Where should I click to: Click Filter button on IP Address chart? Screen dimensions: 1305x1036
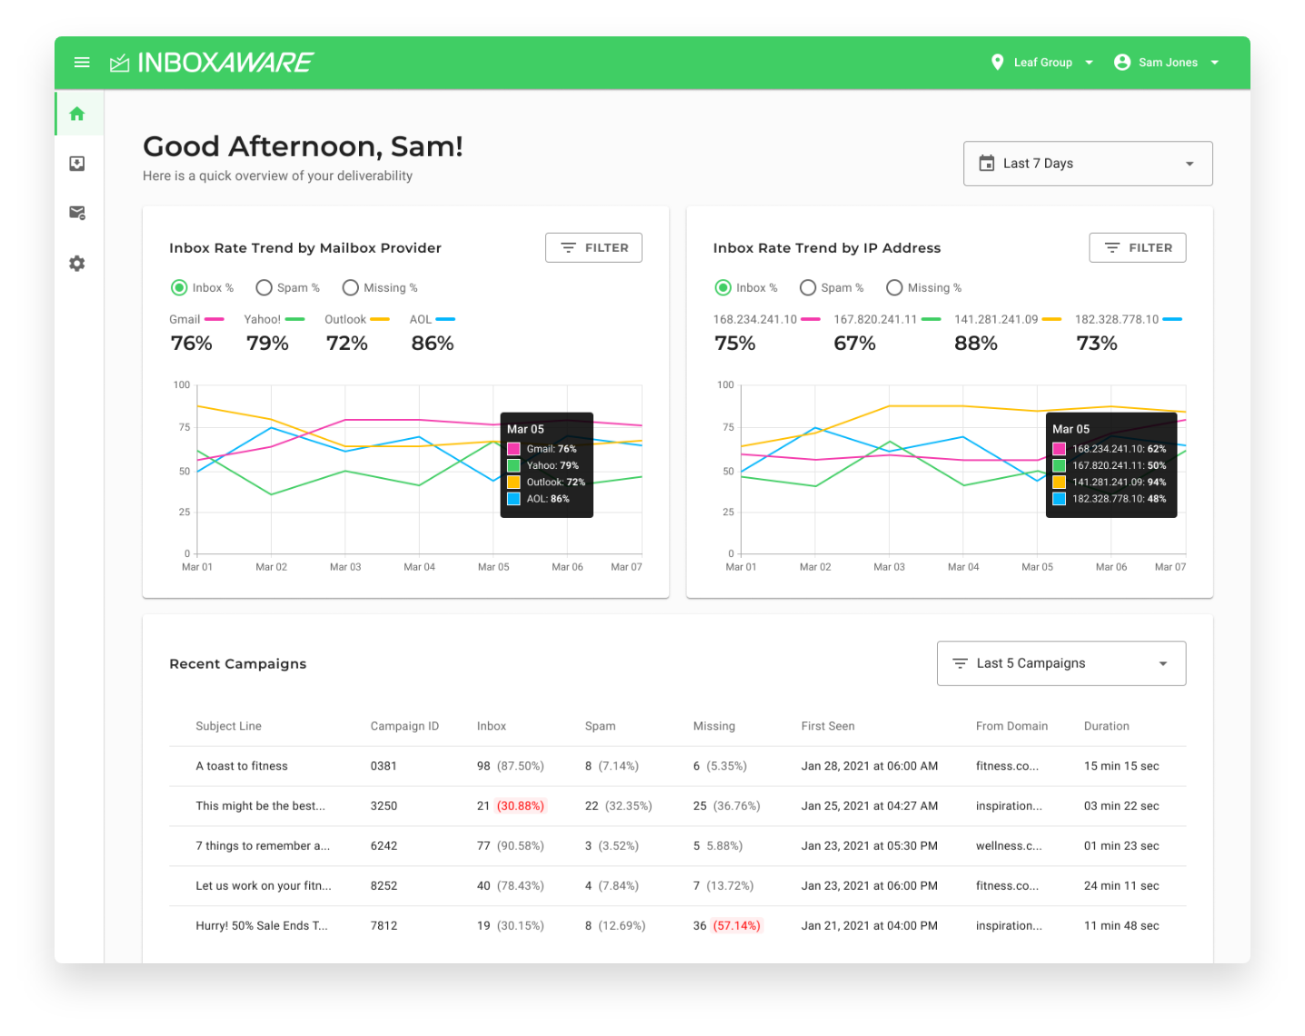pyautogui.click(x=1137, y=248)
